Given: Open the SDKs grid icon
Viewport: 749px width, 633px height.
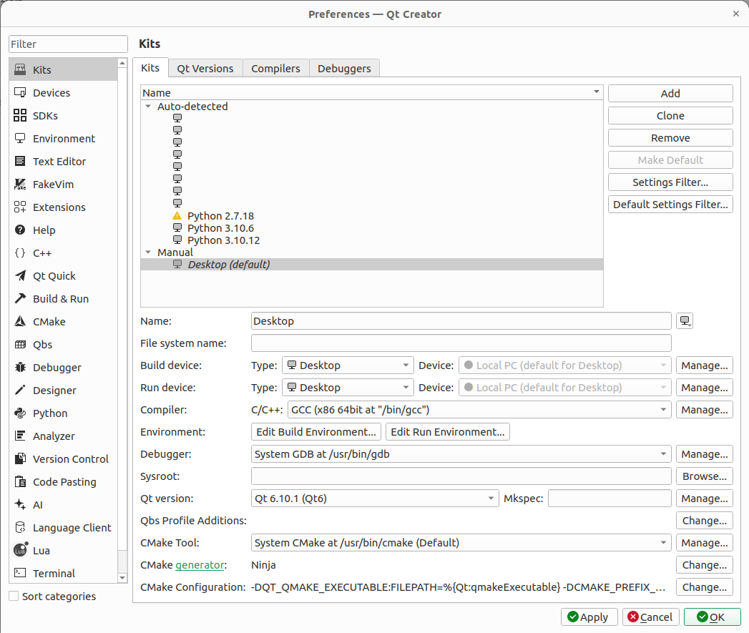Looking at the screenshot, I should [x=20, y=116].
